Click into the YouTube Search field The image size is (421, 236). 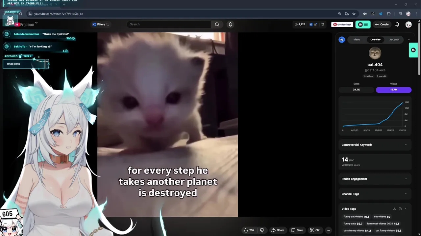click(x=169, y=24)
